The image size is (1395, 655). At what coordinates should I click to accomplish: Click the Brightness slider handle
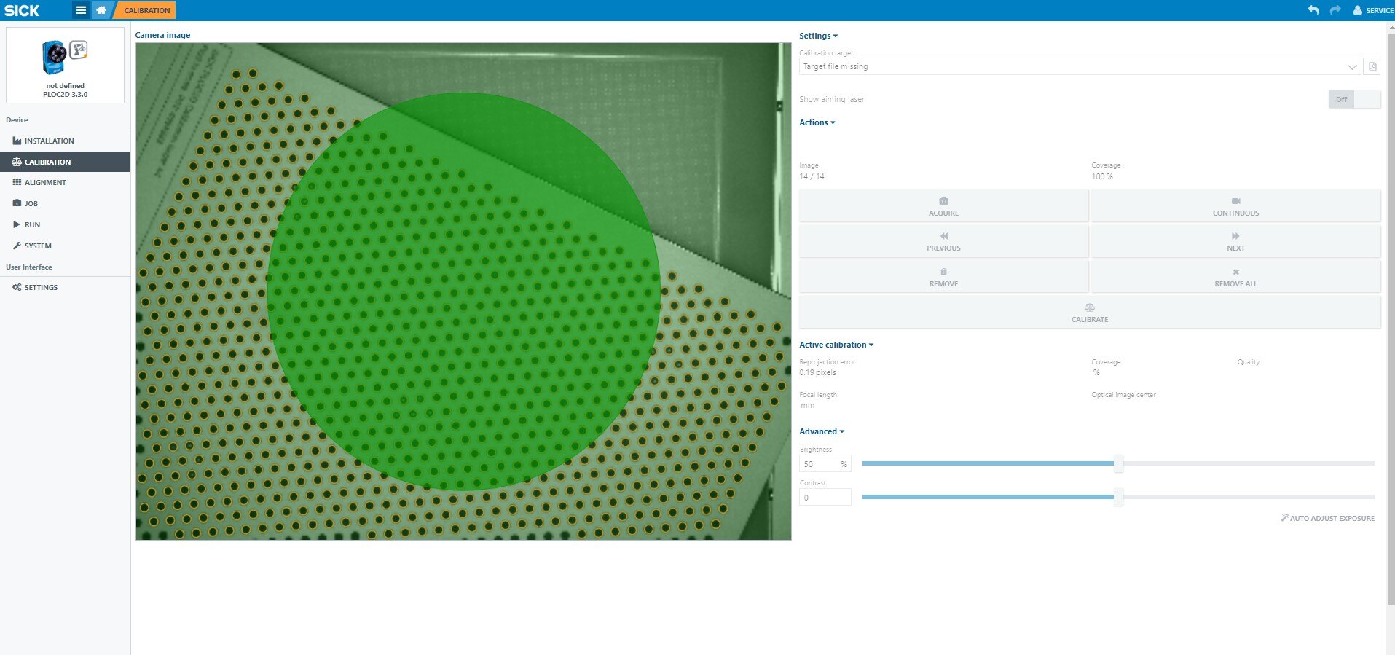point(1117,463)
